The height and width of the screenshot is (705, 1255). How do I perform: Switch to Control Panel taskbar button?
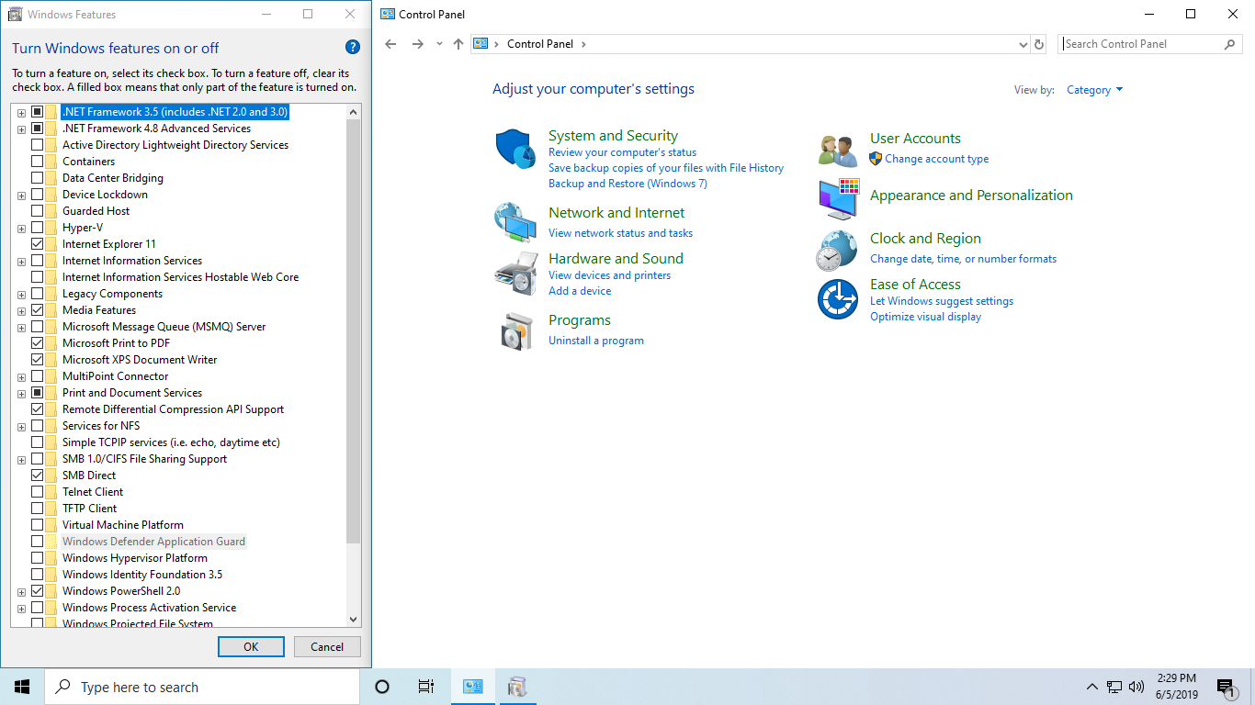coord(473,687)
